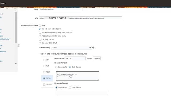This screenshot has height=96, width=171.
Task: Click the plus icon in left sidebar
Action: (2, 14)
